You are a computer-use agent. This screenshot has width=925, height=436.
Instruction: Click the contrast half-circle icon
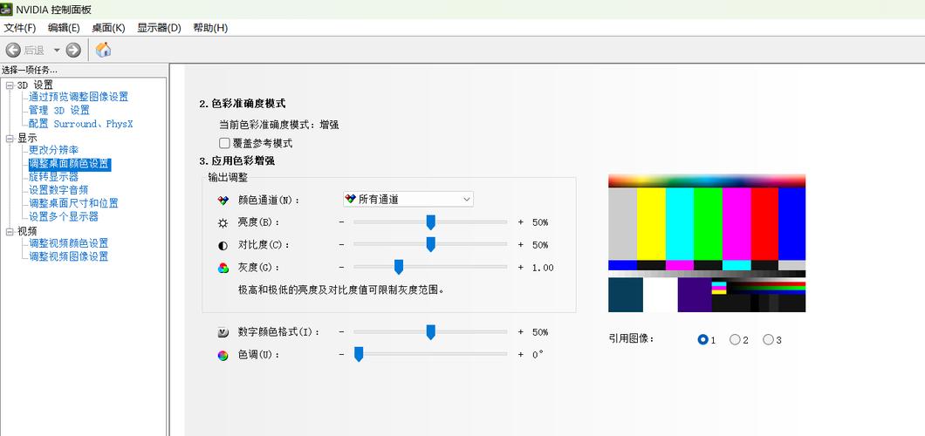[x=223, y=245]
